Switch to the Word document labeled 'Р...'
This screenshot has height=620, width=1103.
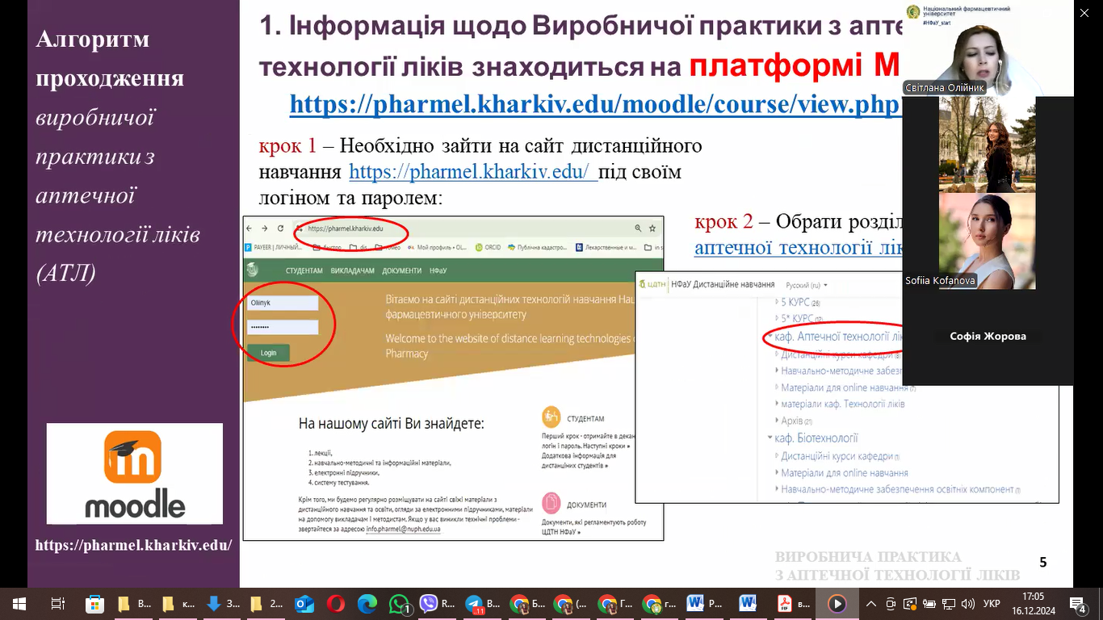[x=703, y=603]
